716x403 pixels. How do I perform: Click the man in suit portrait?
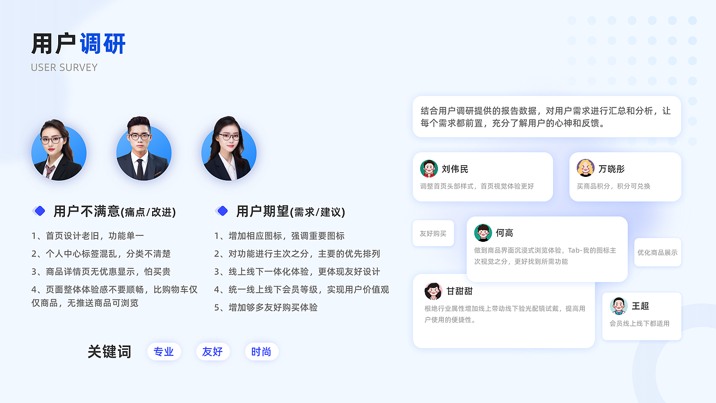coord(144,149)
